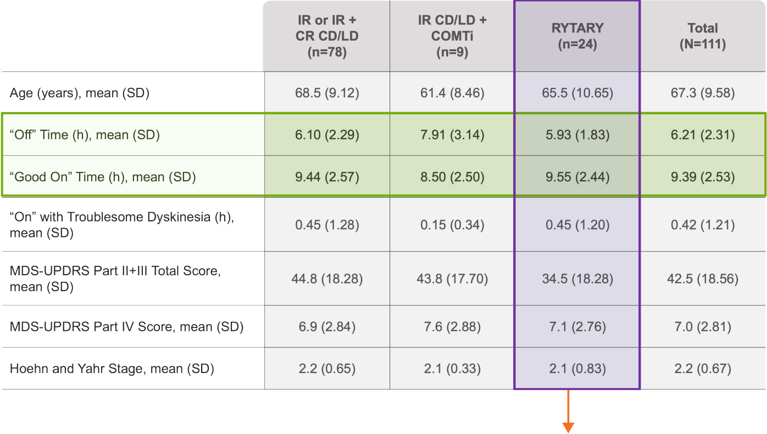Select the IR CD/LD + COMTi column header
This screenshot has width=767, height=434.
[x=452, y=36]
